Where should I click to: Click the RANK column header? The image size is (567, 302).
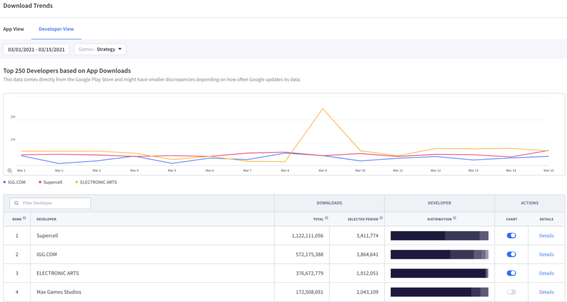(x=17, y=219)
